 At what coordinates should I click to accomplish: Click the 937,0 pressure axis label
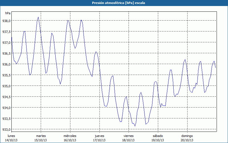pos(6,43)
